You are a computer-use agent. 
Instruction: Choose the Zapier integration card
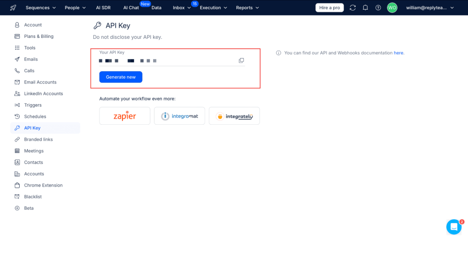coord(125,116)
